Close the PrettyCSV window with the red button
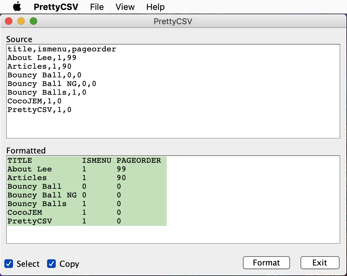The image size is (347, 276). pyautogui.click(x=9, y=21)
